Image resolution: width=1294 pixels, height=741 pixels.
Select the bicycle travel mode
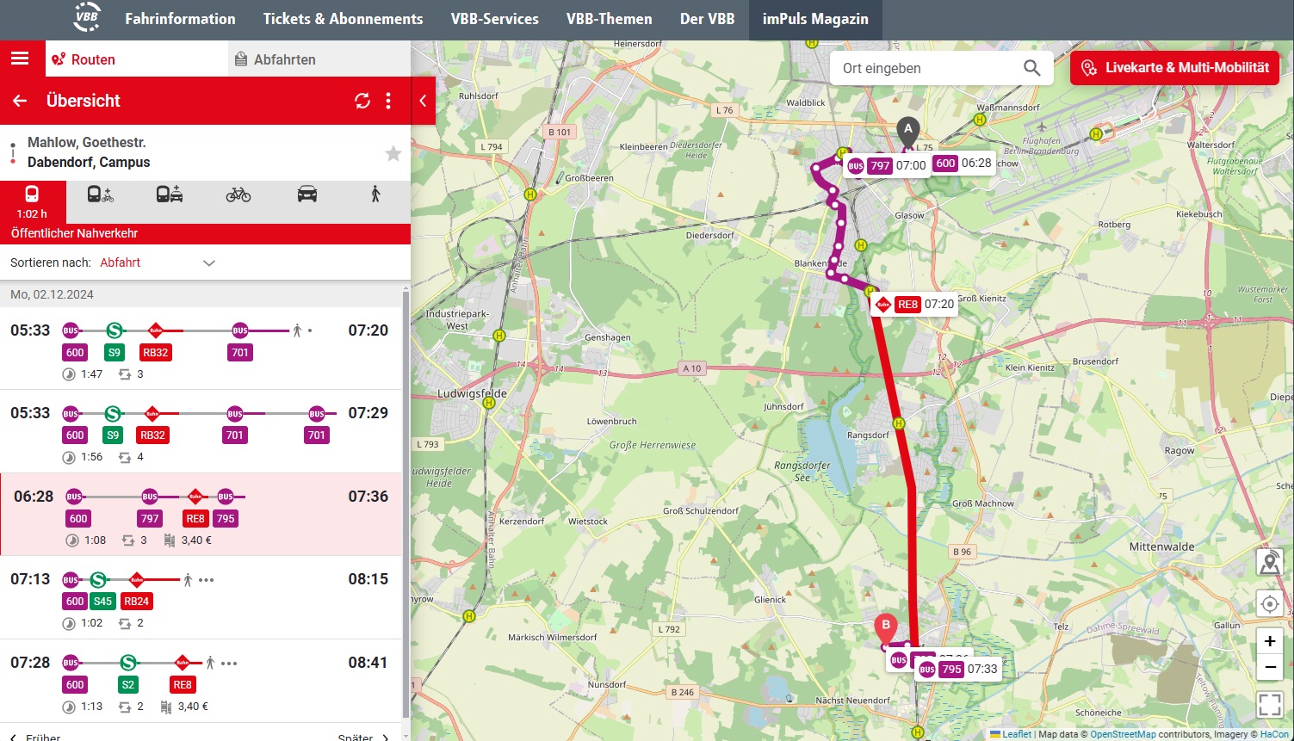(238, 195)
